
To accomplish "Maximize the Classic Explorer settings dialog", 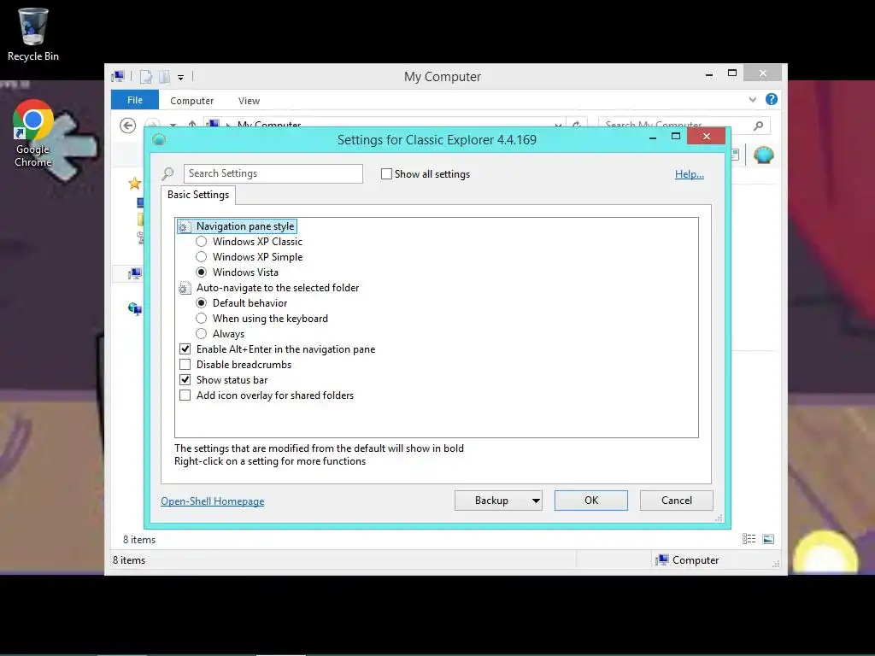I will point(676,136).
